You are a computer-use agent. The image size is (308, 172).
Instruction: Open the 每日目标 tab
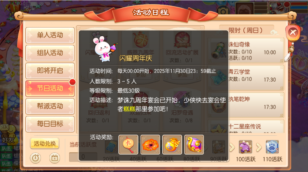[50, 124]
